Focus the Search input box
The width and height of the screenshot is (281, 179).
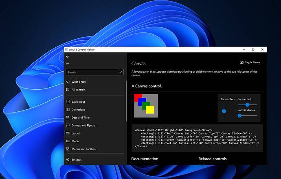92,72
